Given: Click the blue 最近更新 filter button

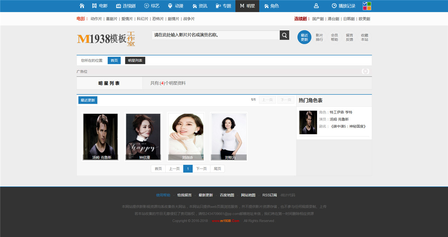Looking at the screenshot, I should 88,100.
